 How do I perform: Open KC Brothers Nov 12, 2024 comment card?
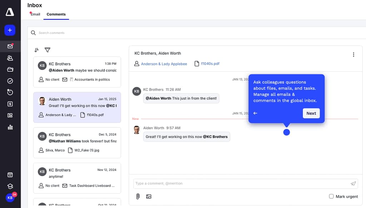tap(77, 178)
